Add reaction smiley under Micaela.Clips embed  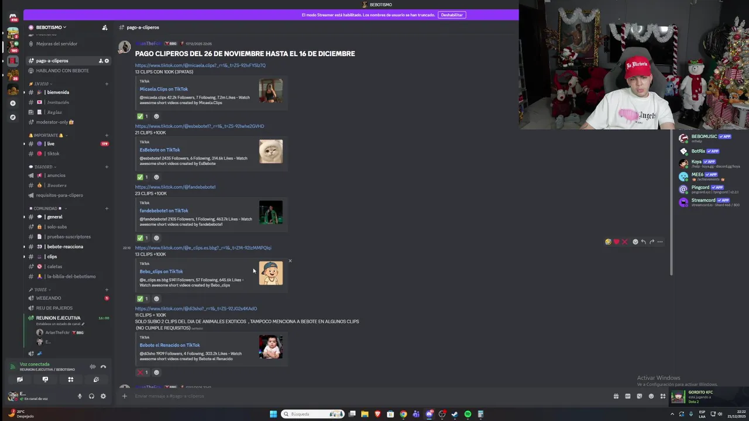click(156, 116)
